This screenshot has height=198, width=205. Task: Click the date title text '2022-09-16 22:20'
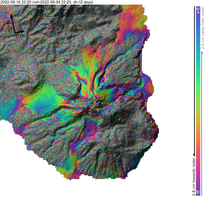[16, 2]
